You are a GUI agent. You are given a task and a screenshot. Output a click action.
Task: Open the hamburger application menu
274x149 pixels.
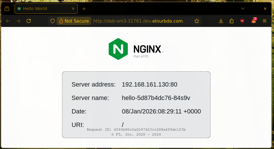(x=265, y=21)
